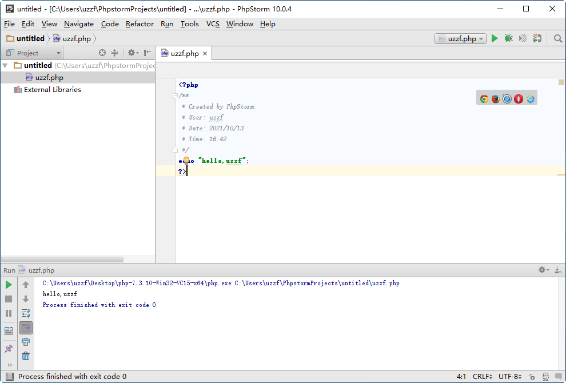Open run configuration uzzf.php dropdown
Image resolution: width=566 pixels, height=383 pixels.
point(460,39)
